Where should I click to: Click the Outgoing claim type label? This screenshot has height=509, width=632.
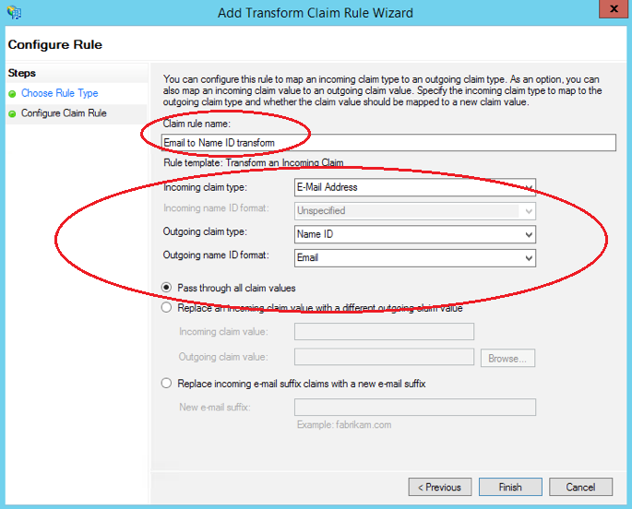205,231
